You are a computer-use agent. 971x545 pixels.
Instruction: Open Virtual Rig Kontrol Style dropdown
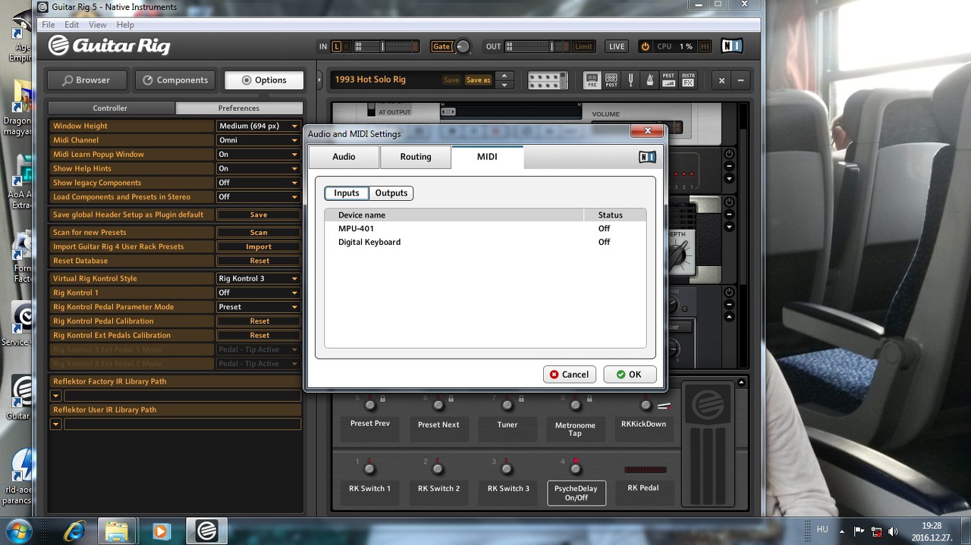coord(258,278)
